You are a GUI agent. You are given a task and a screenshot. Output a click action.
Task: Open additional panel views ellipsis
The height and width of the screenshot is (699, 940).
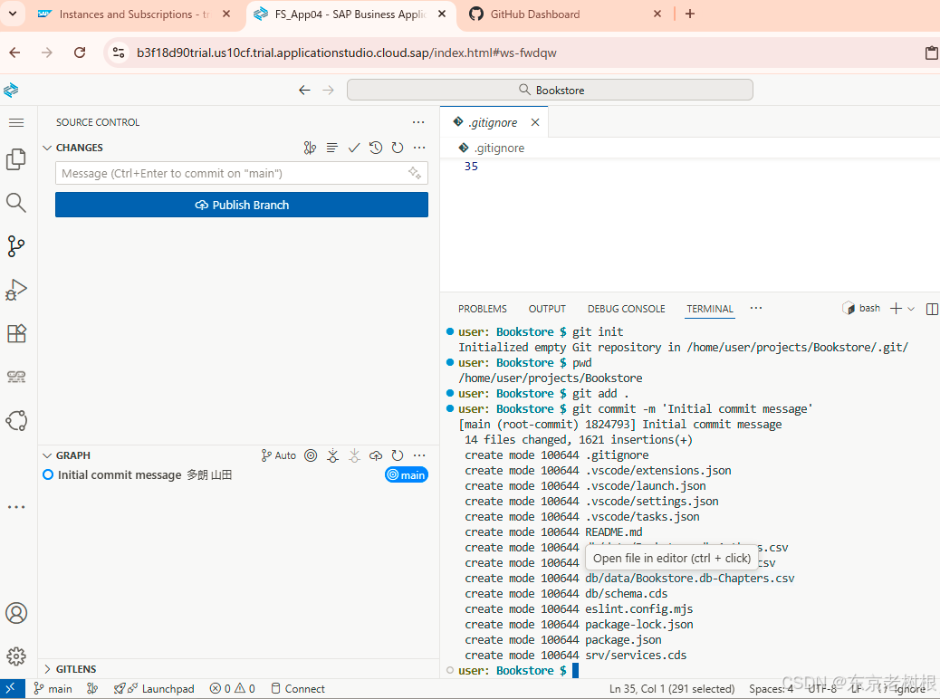[x=756, y=308]
